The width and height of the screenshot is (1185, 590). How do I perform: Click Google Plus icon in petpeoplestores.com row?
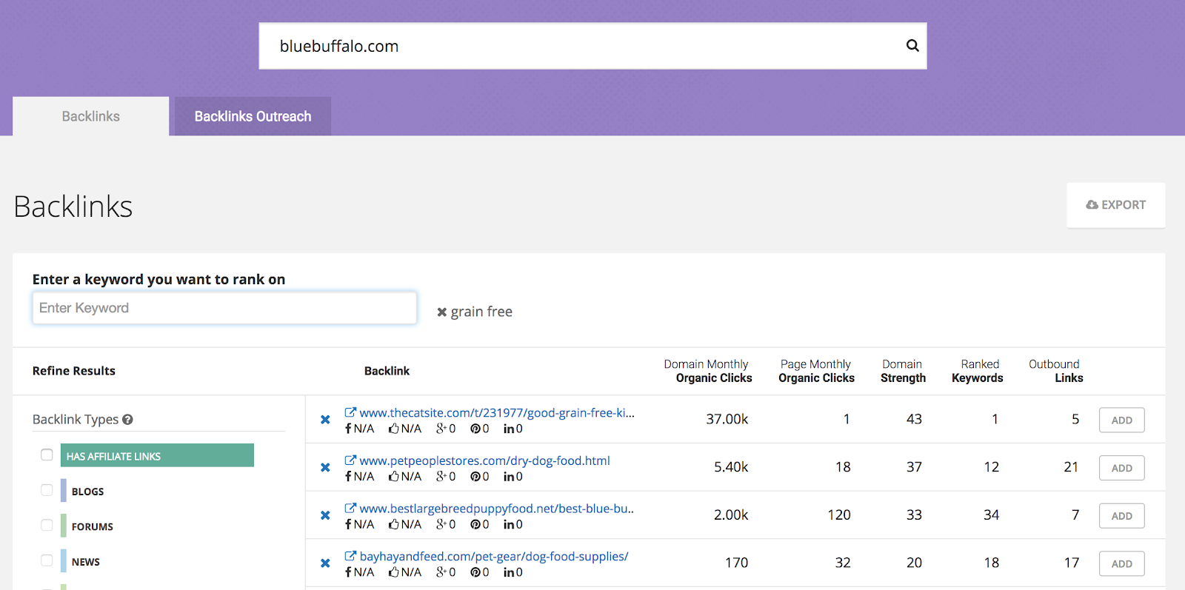click(441, 477)
